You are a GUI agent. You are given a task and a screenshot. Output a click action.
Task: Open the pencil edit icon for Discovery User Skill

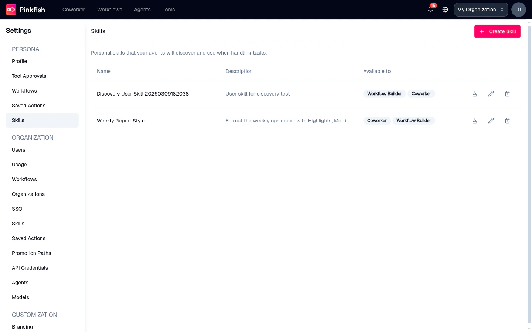click(491, 94)
